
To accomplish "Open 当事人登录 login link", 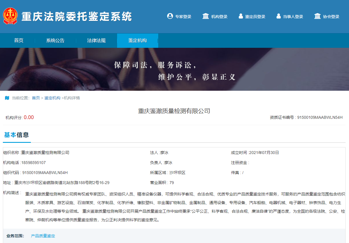I will [293, 17].
